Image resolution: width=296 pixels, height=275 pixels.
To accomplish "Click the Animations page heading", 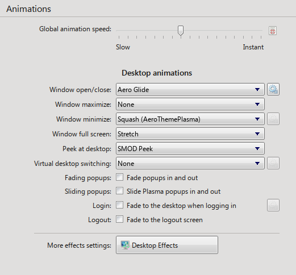I will pyautogui.click(x=28, y=9).
